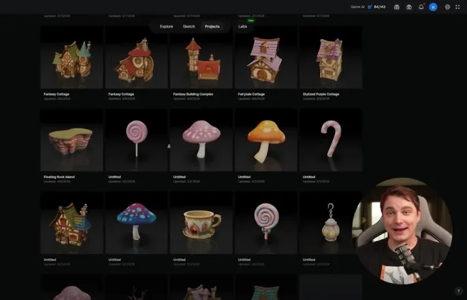
Task: Click the Stylized Purple Cottage title text
Action: point(321,94)
